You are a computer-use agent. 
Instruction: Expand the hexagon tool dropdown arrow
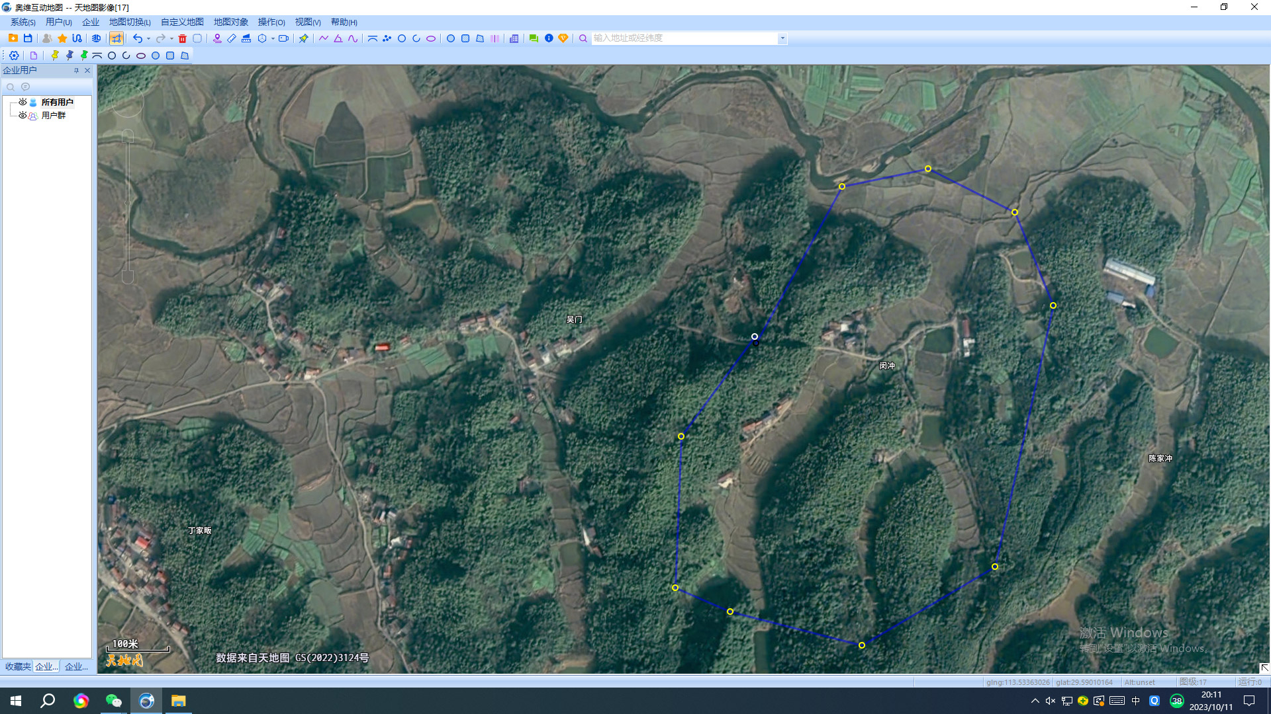(x=273, y=38)
